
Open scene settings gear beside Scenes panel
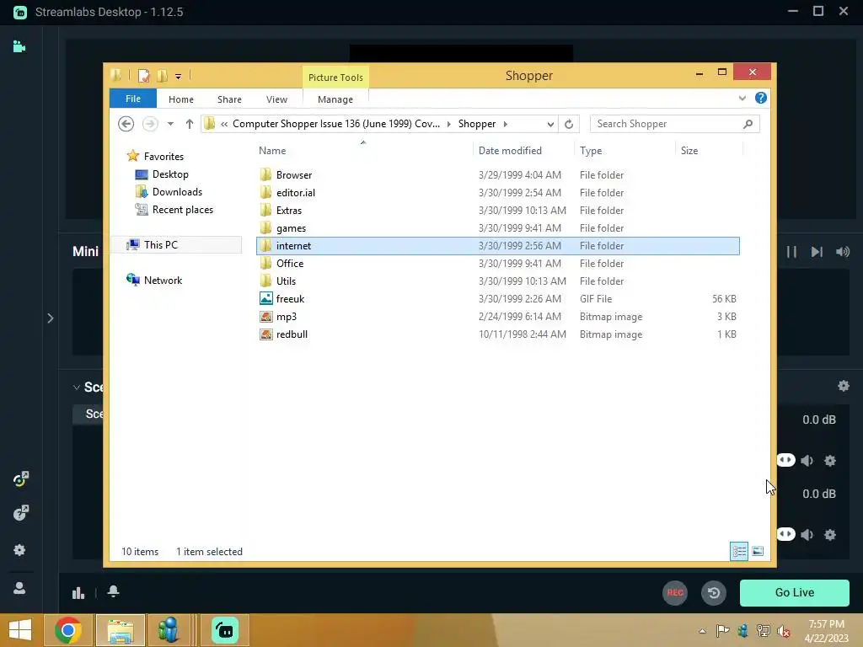coord(843,386)
